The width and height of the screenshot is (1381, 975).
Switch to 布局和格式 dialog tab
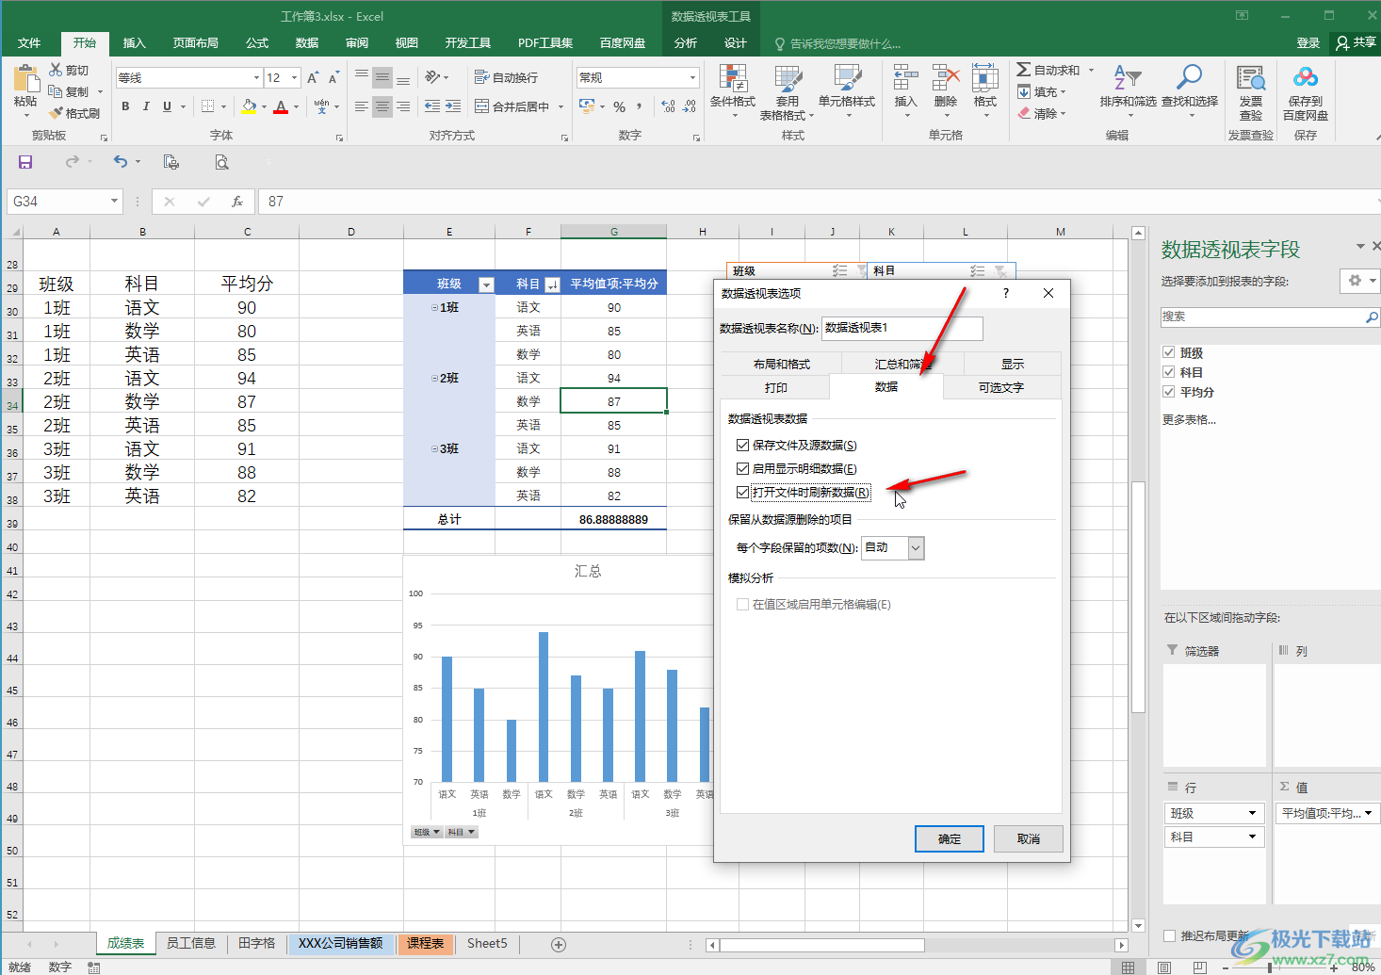(781, 364)
